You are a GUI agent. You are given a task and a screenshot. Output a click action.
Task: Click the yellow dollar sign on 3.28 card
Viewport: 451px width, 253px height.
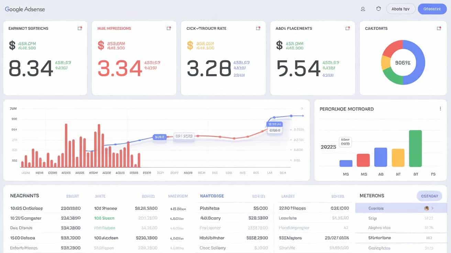click(190, 45)
